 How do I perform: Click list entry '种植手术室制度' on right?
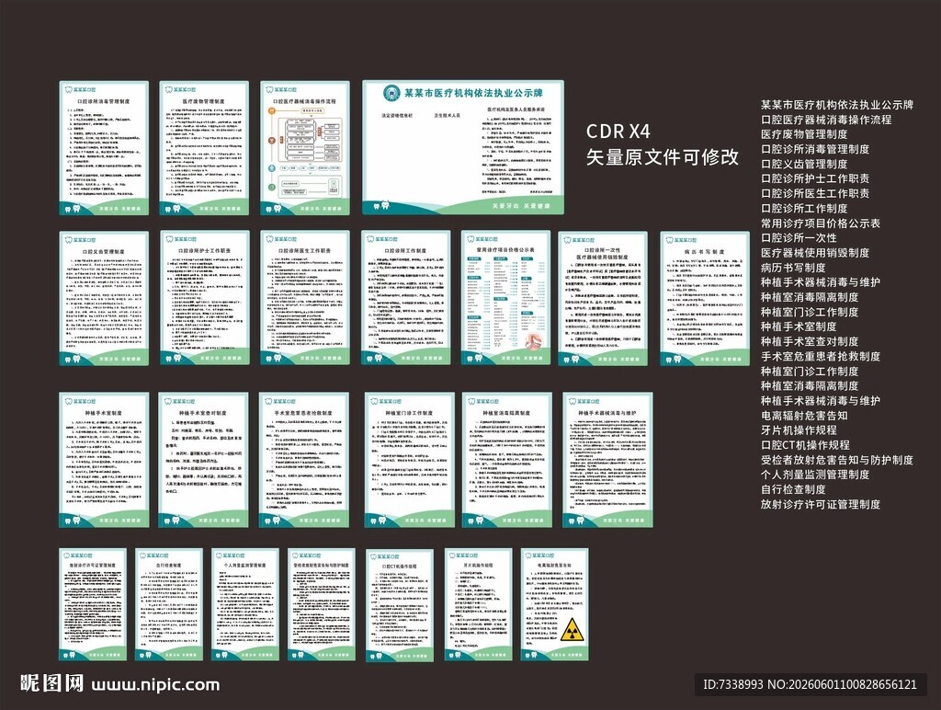point(799,326)
